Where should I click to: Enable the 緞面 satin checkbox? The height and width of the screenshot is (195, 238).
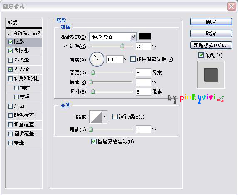[x=10, y=106]
